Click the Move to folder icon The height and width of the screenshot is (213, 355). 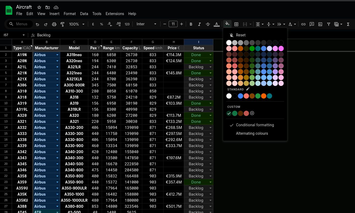click(47, 7)
